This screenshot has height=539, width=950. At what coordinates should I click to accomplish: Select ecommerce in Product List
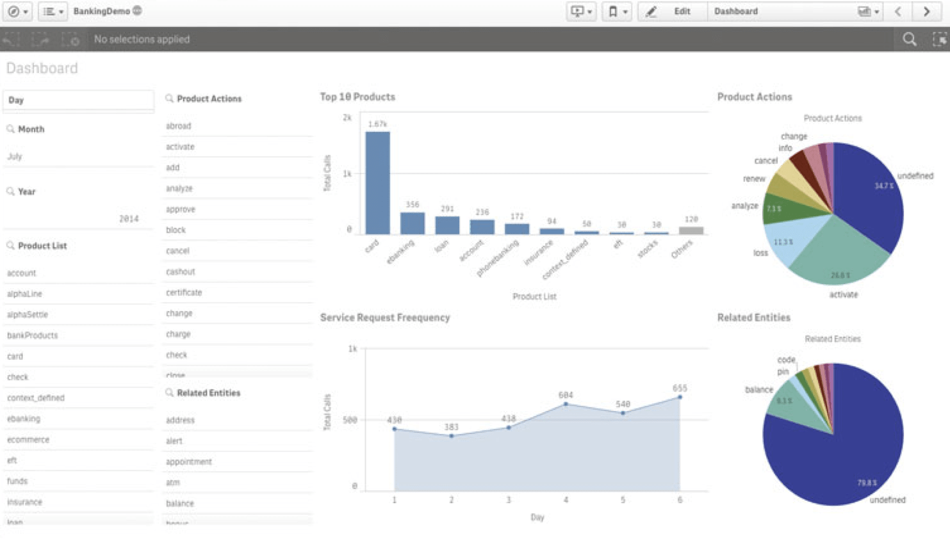(78, 440)
